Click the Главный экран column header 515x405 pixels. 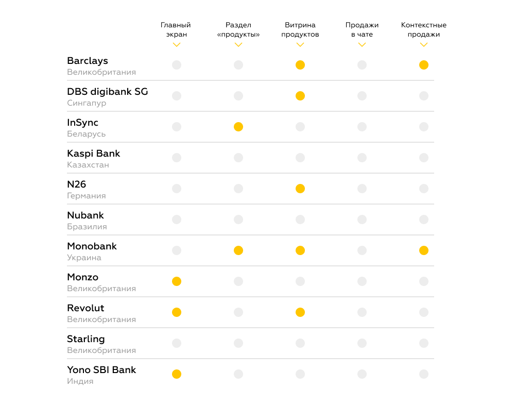(176, 29)
